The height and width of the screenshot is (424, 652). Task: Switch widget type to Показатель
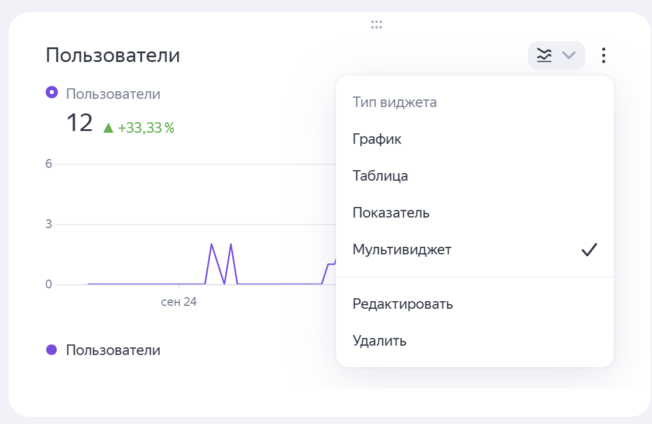tap(391, 213)
